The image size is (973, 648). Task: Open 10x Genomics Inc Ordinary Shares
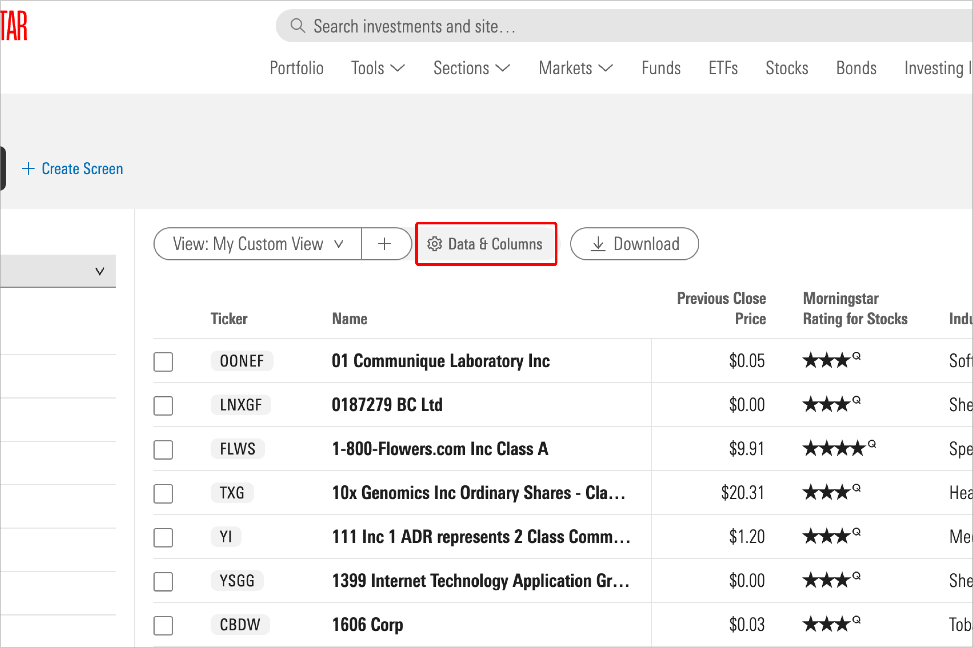pyautogui.click(x=479, y=493)
